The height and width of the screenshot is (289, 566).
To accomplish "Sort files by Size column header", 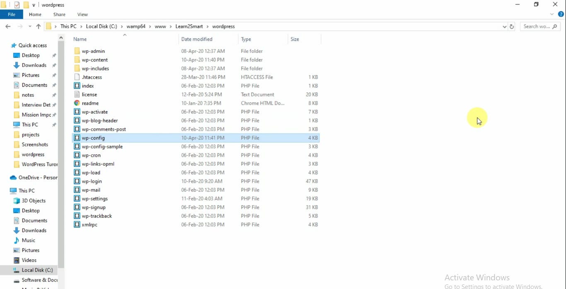I will 295,39.
